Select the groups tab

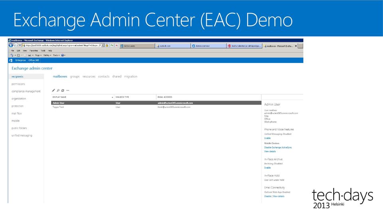coord(75,76)
